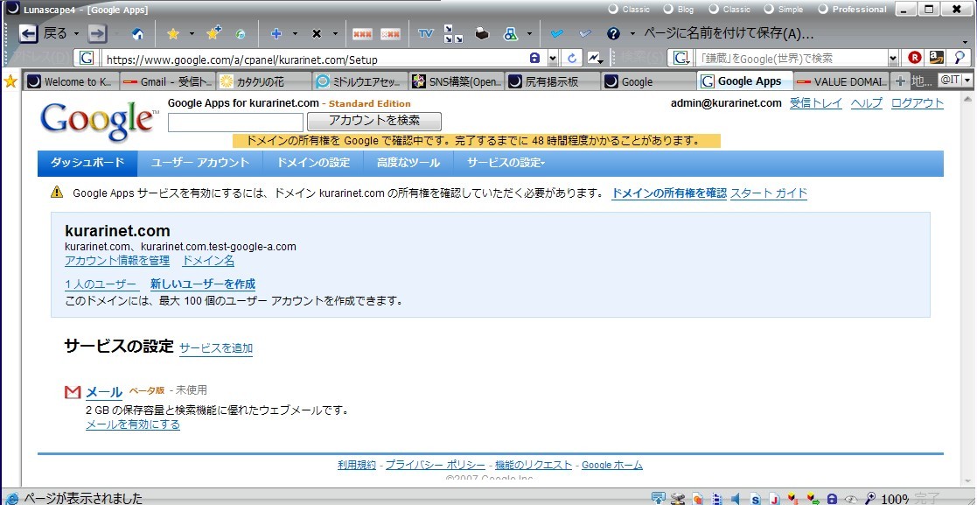977x505 pixels.
Task: Click the forward navigation arrow icon
Action: (x=97, y=33)
